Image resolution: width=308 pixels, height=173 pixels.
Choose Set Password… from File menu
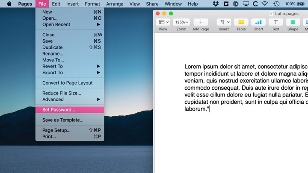click(59, 110)
